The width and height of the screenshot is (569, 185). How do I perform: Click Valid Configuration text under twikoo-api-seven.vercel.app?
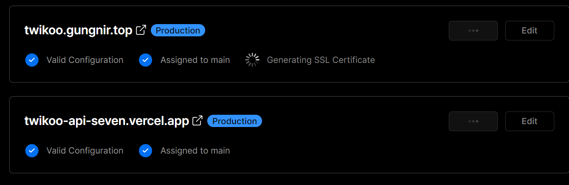[x=85, y=151]
